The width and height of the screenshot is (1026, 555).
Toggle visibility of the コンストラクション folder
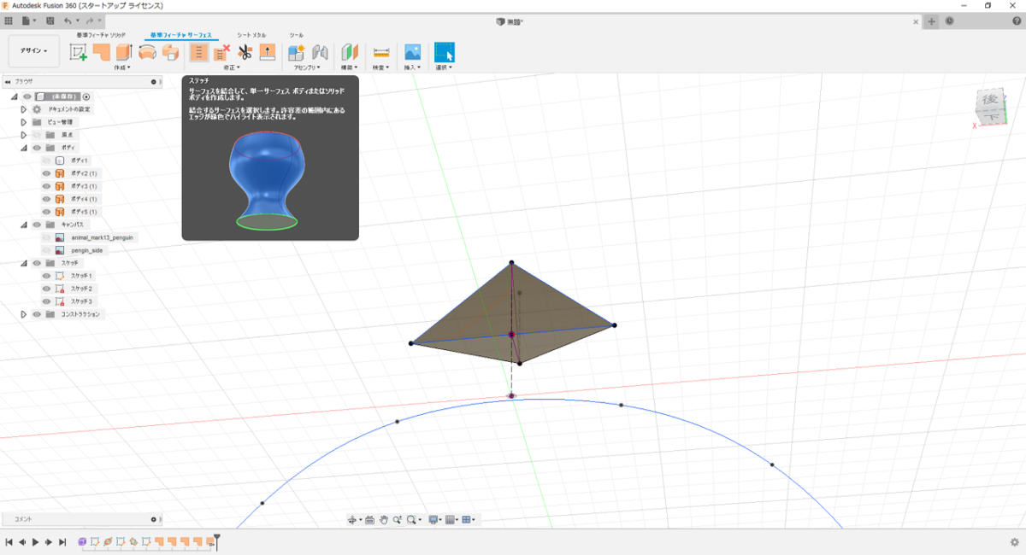coord(37,314)
